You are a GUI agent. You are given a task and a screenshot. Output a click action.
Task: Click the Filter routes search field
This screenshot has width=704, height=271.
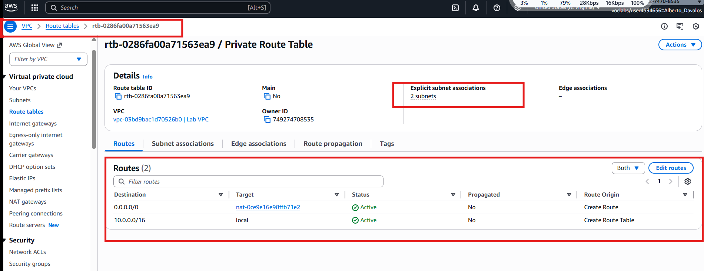(248, 181)
